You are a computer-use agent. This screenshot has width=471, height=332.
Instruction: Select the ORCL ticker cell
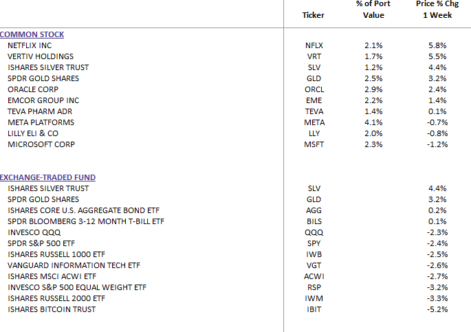(314, 89)
